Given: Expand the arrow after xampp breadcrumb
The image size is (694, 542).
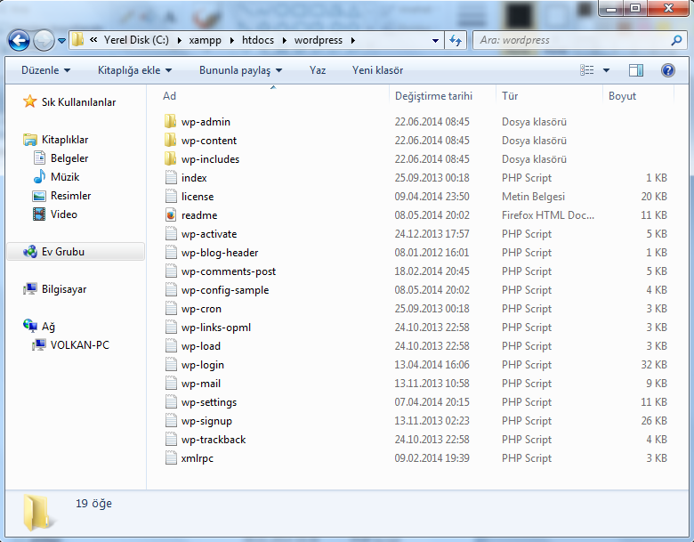Looking at the screenshot, I should point(232,41).
